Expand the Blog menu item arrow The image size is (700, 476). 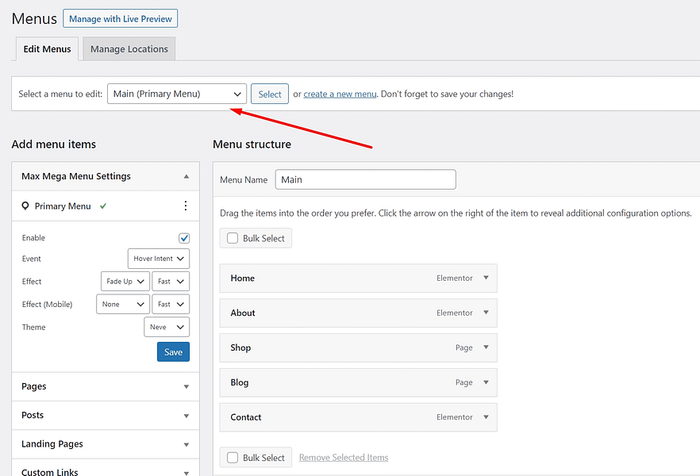point(486,382)
